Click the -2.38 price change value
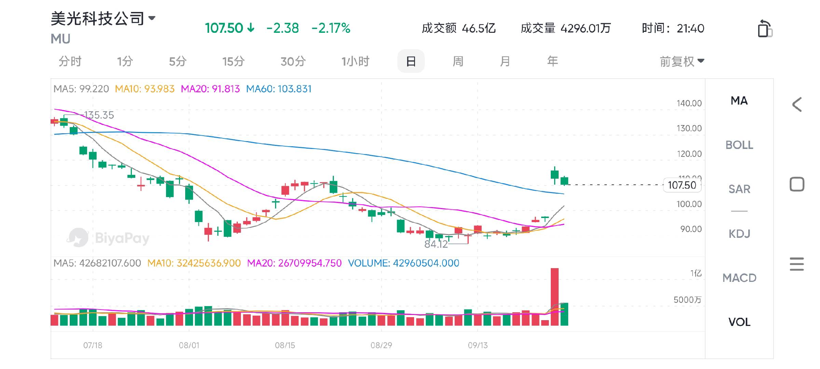 pos(283,28)
